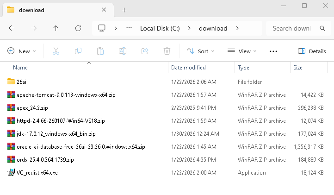The image size is (334, 195).
Task: Select the 26ai folder name
Action: pyautogui.click(x=22, y=82)
